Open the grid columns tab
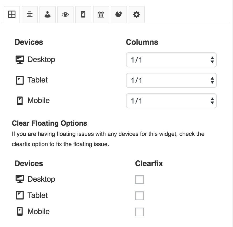This screenshot has width=233, height=227. tap(12, 15)
